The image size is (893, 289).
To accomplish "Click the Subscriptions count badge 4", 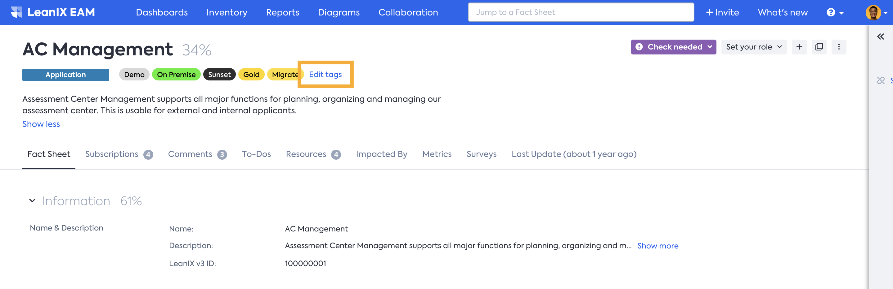I will pyautogui.click(x=148, y=154).
